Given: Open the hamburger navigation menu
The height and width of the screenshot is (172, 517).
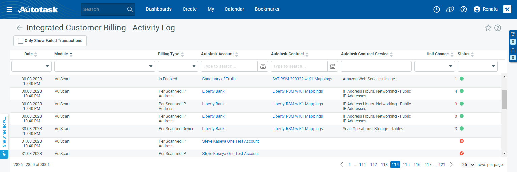Looking at the screenshot, I should 9,9.
